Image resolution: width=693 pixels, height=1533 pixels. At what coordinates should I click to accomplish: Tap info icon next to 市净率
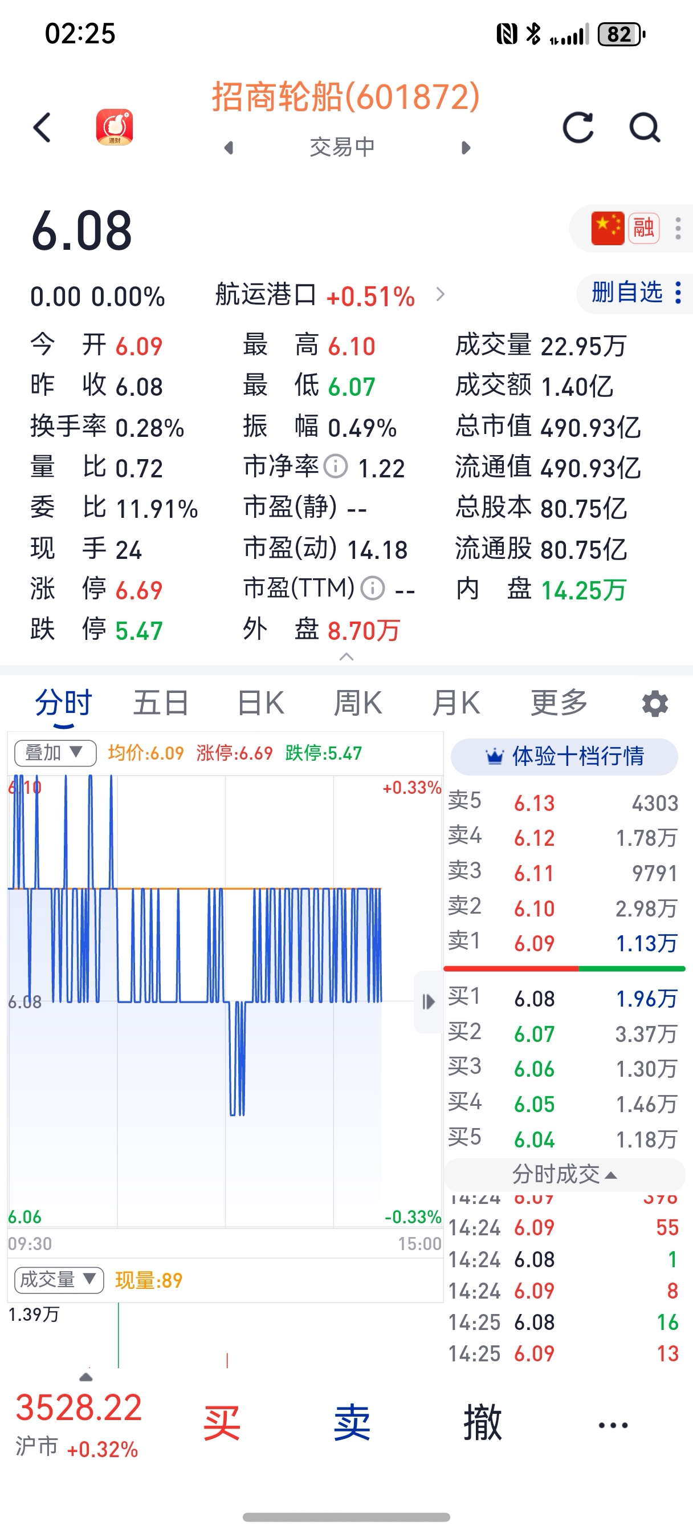pos(336,467)
